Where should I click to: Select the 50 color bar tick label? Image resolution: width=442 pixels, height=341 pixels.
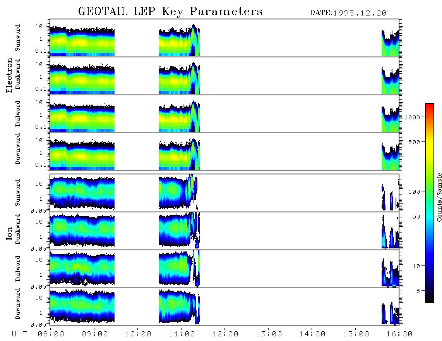coord(416,217)
